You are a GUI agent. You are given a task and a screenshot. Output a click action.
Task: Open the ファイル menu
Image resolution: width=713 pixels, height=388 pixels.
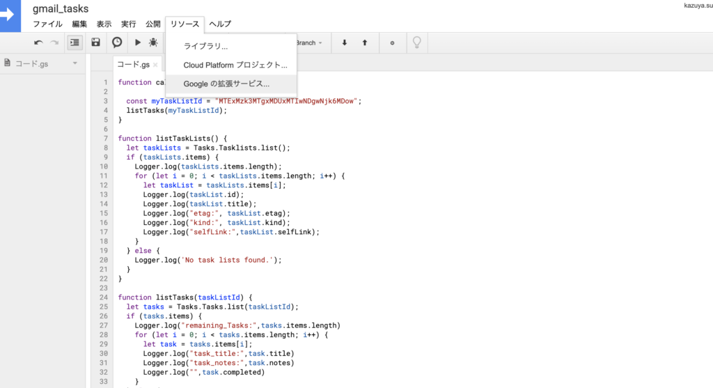[x=47, y=24]
